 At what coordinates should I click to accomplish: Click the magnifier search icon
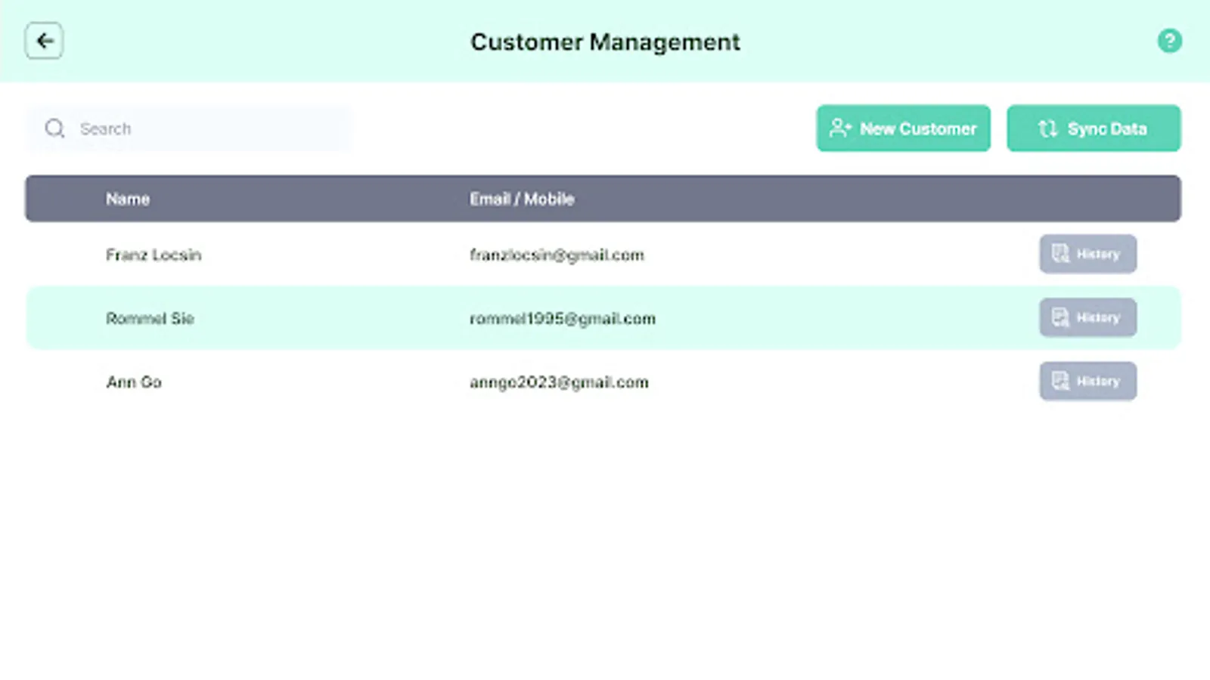click(54, 128)
